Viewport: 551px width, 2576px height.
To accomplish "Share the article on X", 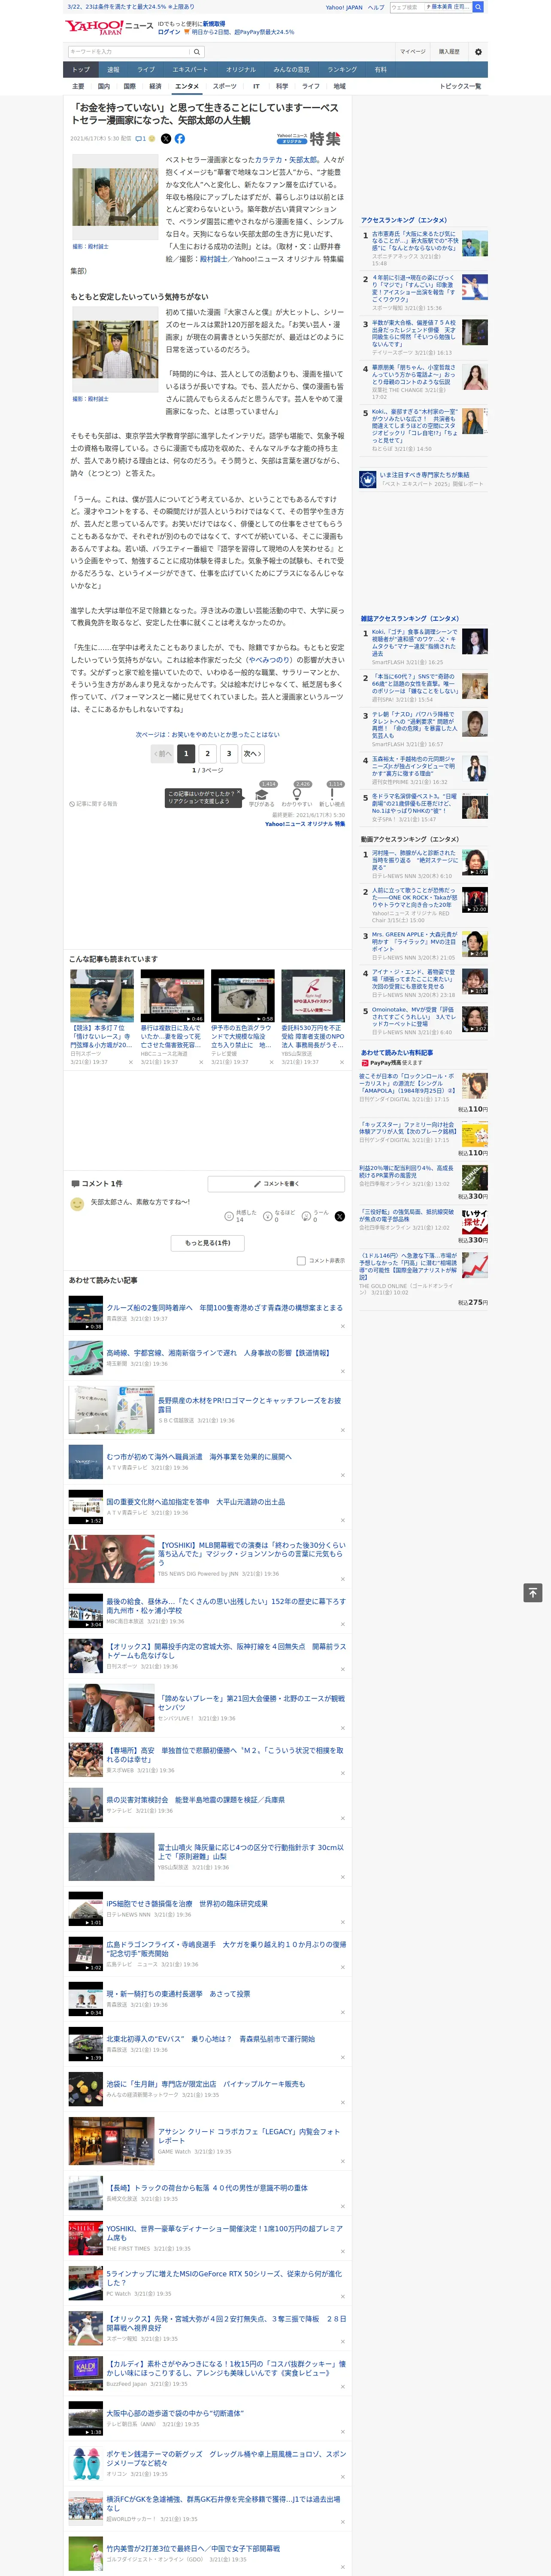I will point(166,139).
